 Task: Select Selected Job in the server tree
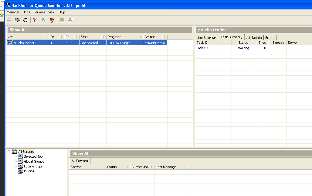click(x=33, y=156)
